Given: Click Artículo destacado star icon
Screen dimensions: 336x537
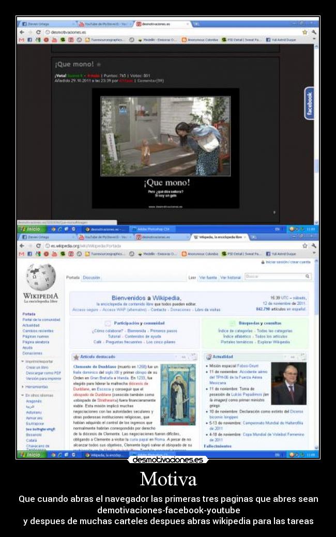Looking at the screenshot, I should 76,357.
